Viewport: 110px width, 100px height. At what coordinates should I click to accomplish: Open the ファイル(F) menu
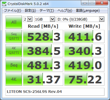pos(12,11)
